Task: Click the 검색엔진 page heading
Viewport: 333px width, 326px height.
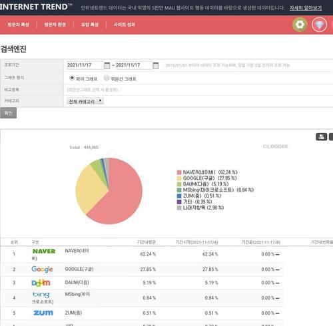Action: click(x=13, y=49)
